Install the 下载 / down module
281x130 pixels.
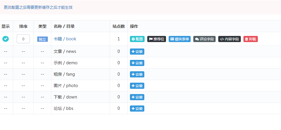[x=137, y=97]
